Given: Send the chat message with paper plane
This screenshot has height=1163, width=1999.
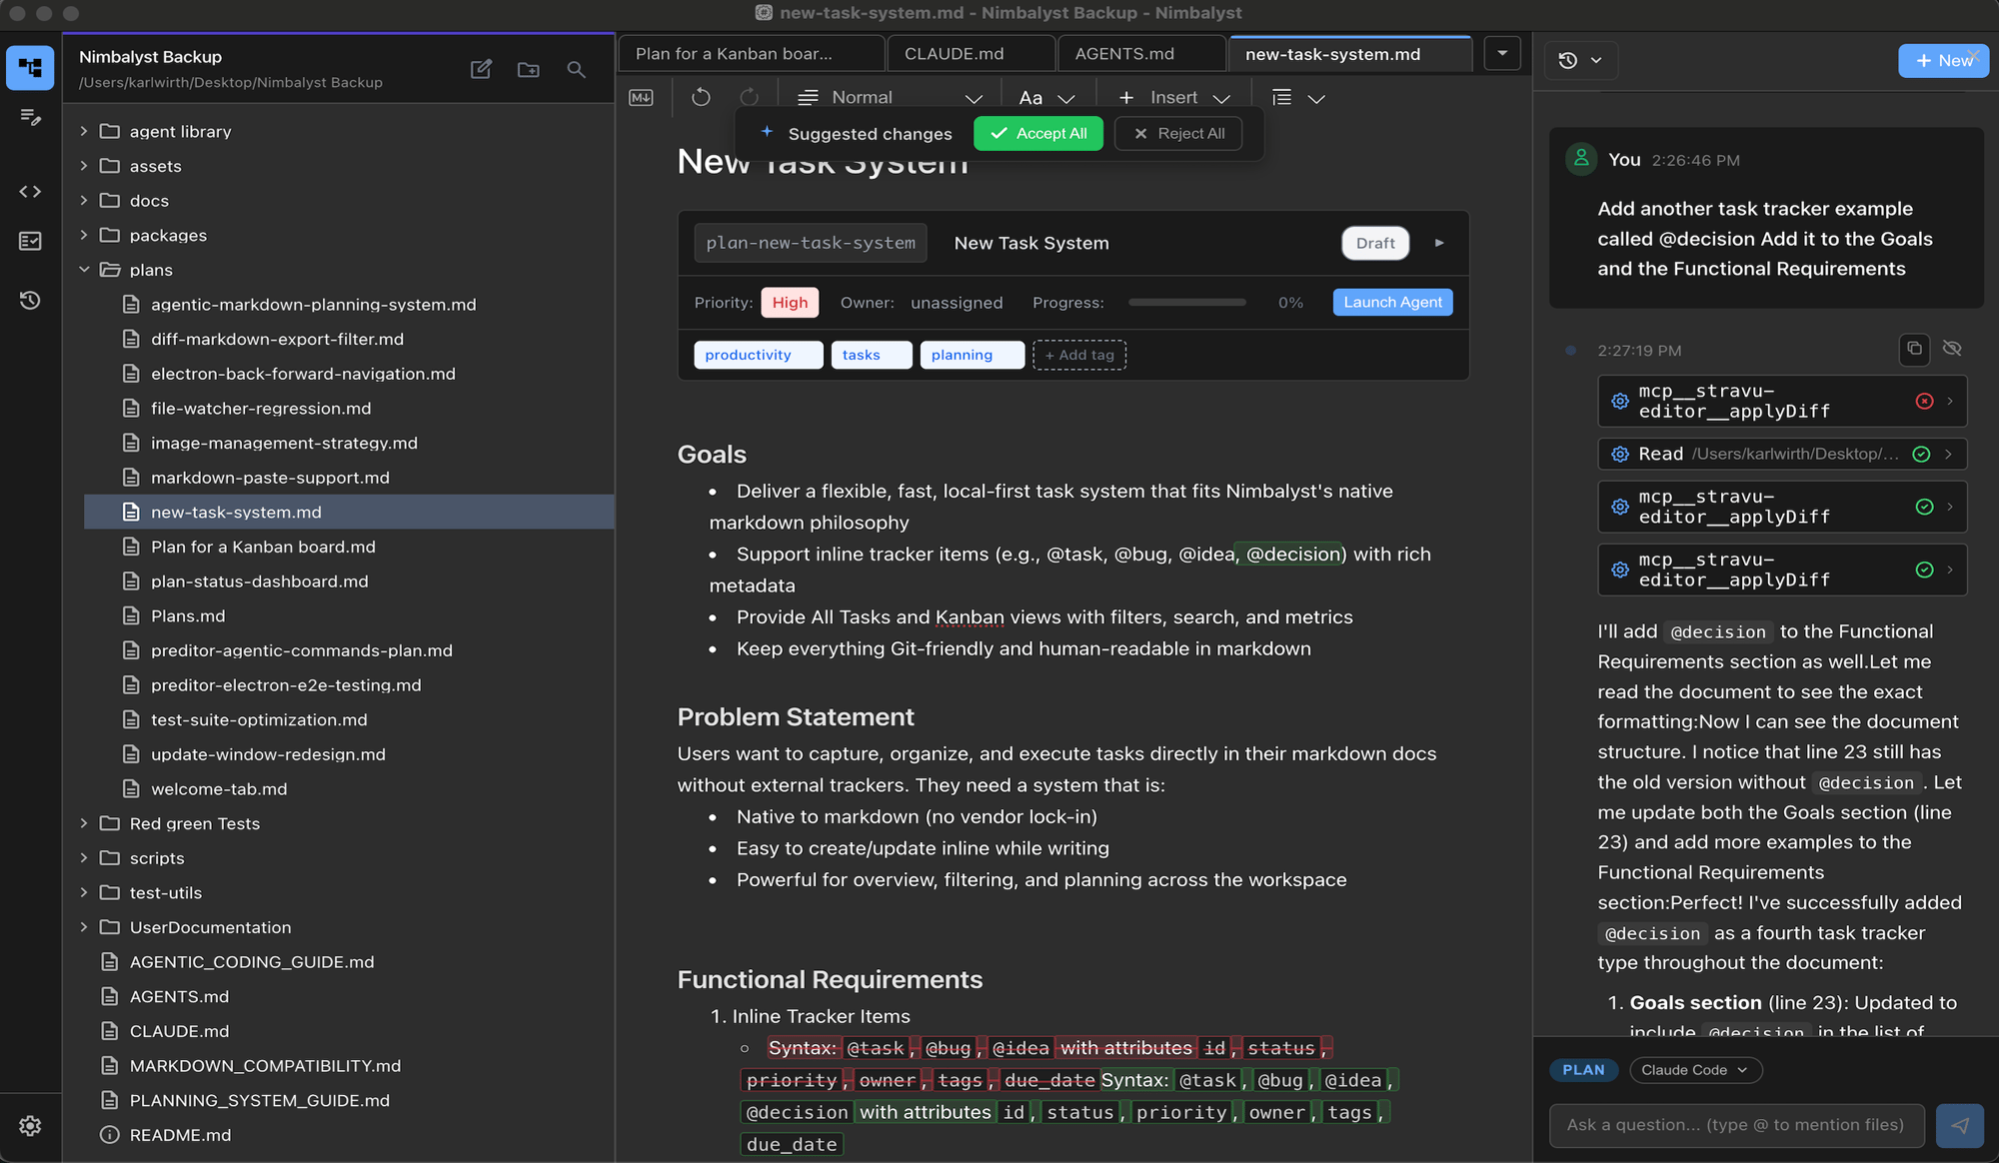Looking at the screenshot, I should 1959,1125.
